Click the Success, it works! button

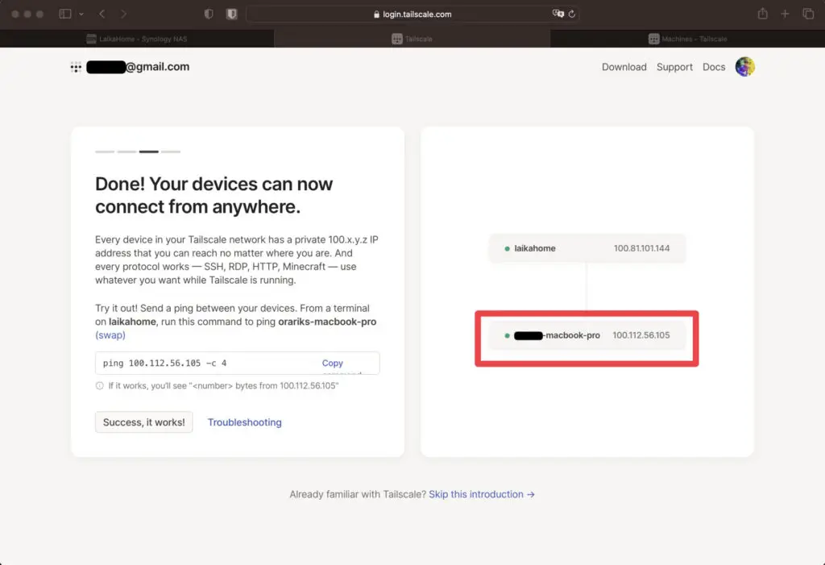pos(143,422)
